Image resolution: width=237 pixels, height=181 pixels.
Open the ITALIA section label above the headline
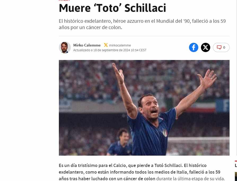click(64, 1)
